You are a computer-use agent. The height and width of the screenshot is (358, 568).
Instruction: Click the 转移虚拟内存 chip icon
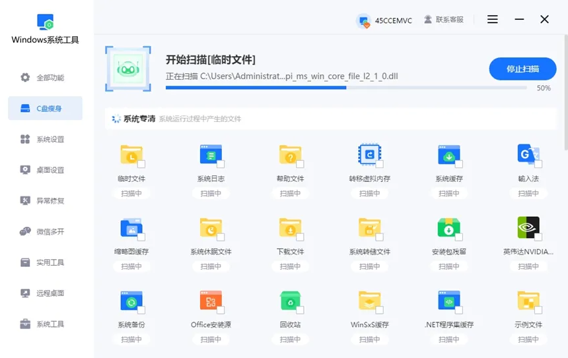point(369,155)
